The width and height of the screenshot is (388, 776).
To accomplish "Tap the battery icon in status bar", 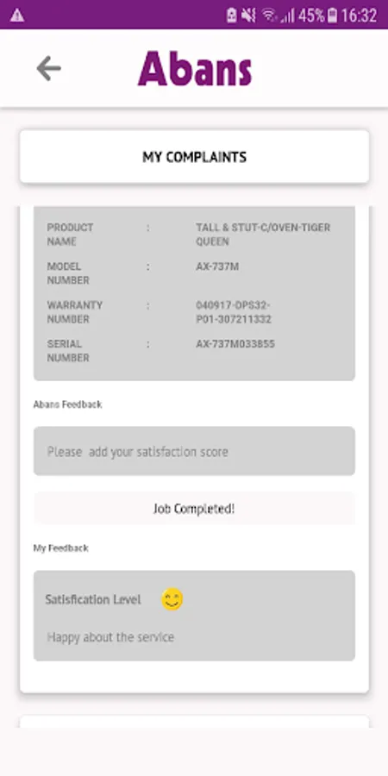I will [333, 16].
